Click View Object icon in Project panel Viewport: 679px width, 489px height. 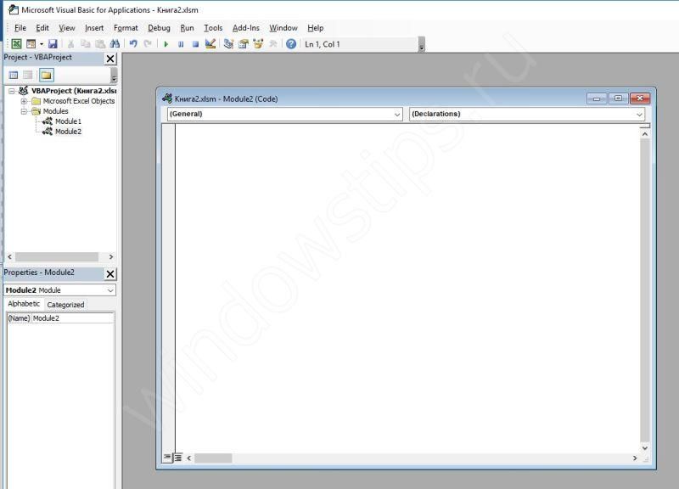(28, 75)
